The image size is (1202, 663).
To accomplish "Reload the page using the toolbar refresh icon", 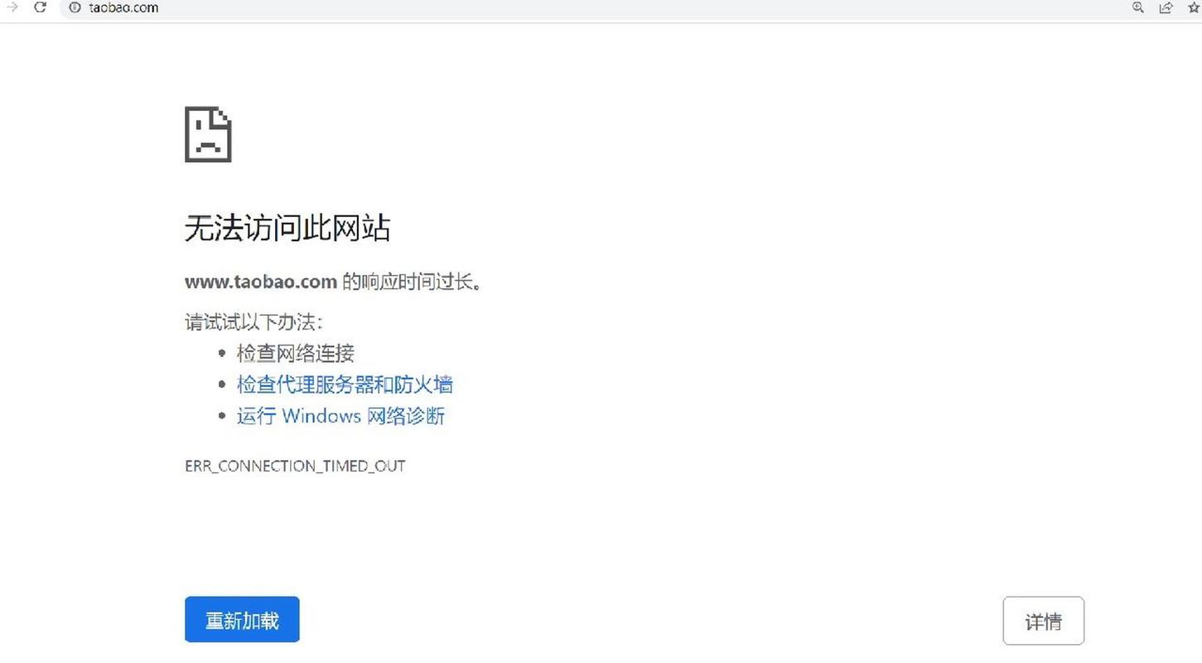I will coord(40,7).
